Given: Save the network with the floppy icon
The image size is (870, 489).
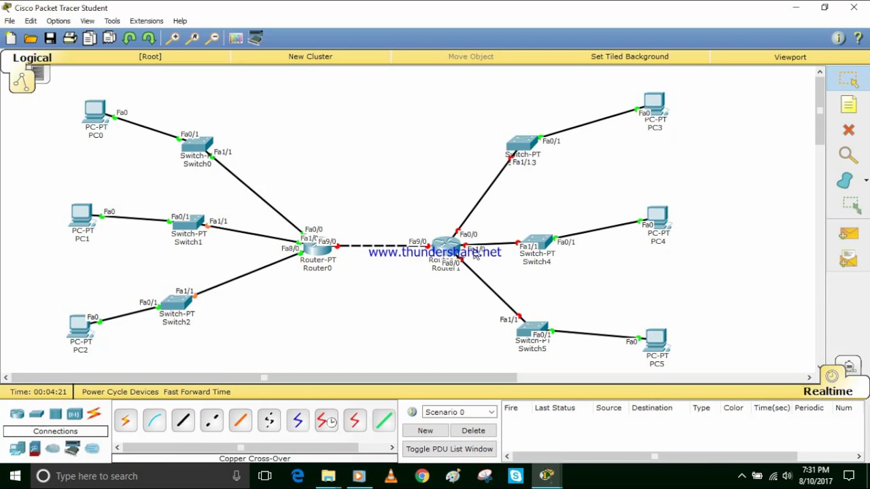Looking at the screenshot, I should tap(50, 39).
